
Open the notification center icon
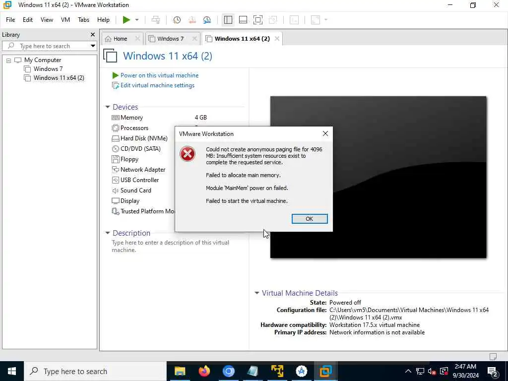click(x=493, y=372)
